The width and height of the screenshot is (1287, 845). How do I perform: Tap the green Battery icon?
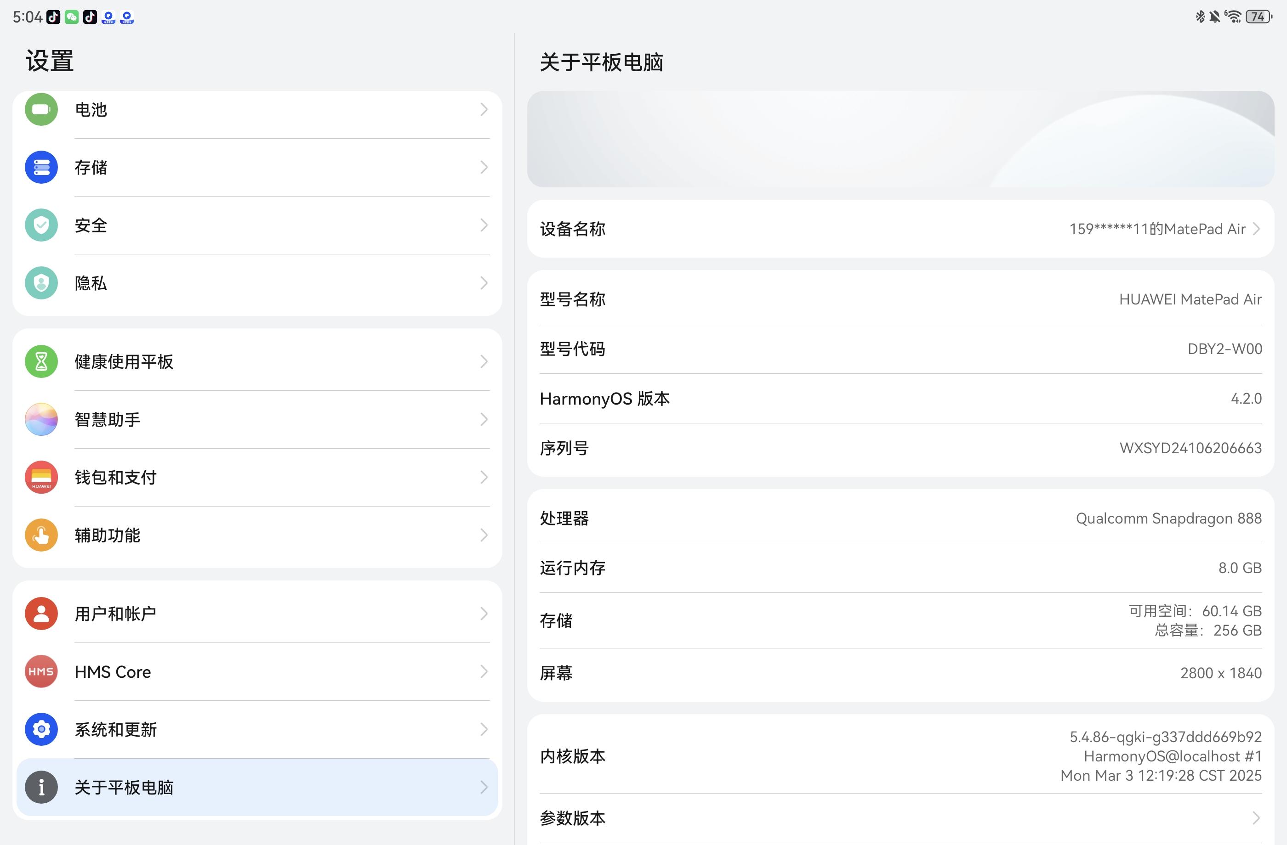[41, 110]
